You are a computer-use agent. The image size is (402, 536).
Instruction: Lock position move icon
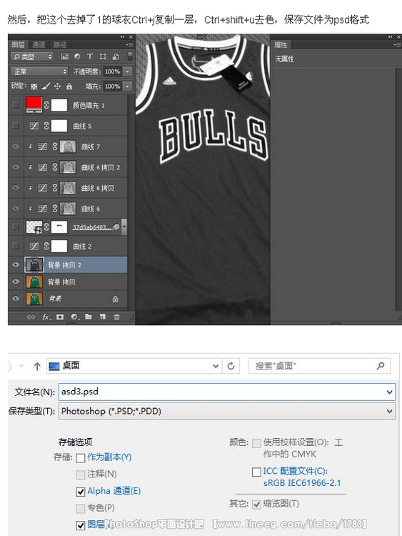click(x=57, y=86)
